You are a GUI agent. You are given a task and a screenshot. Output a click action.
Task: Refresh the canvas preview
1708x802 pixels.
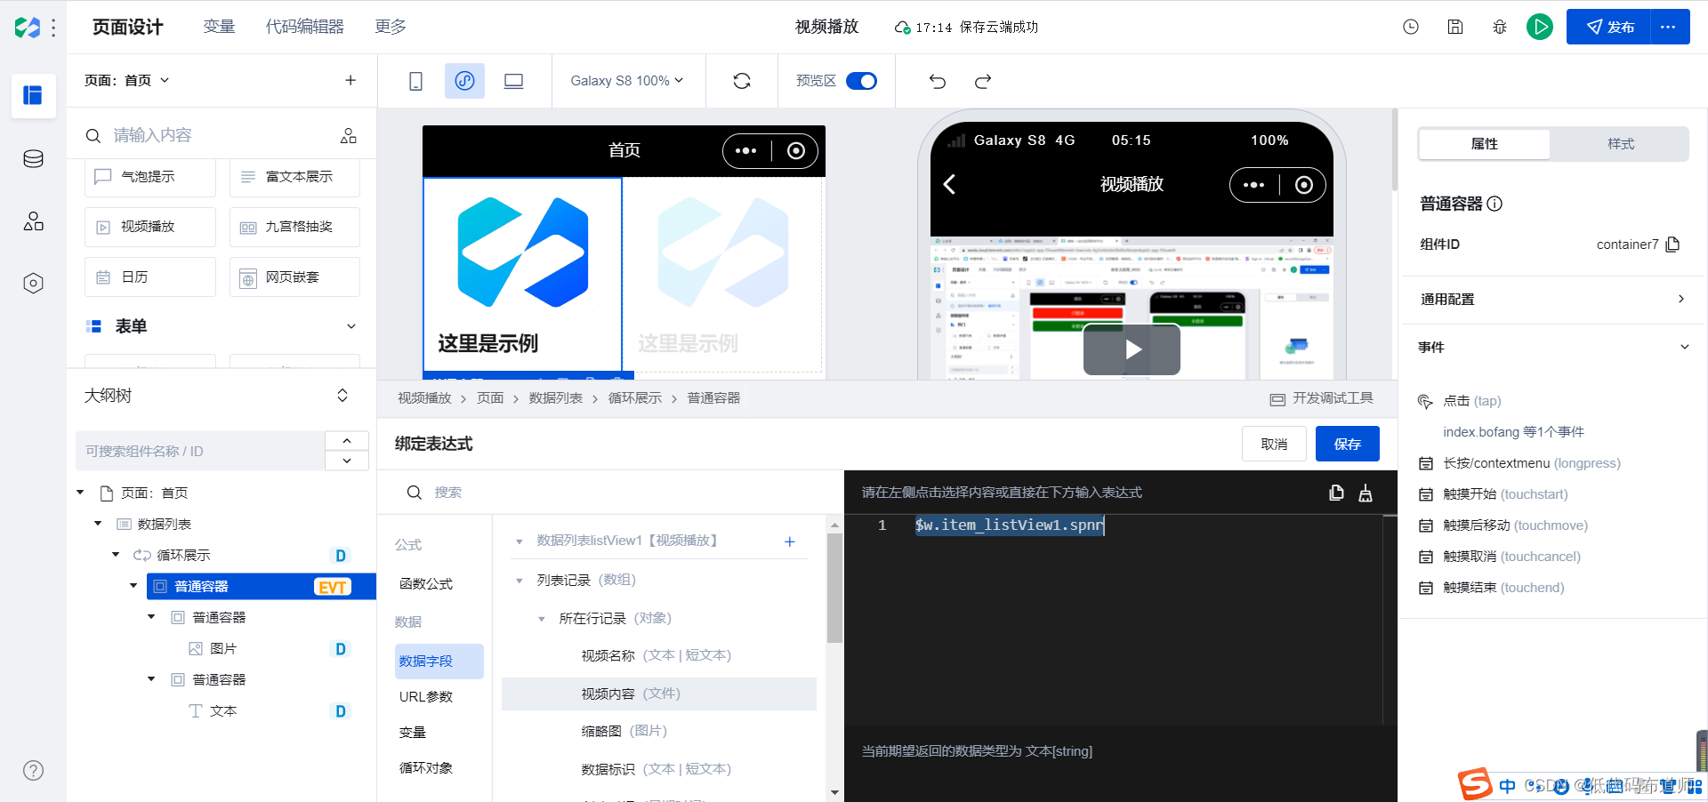[742, 81]
